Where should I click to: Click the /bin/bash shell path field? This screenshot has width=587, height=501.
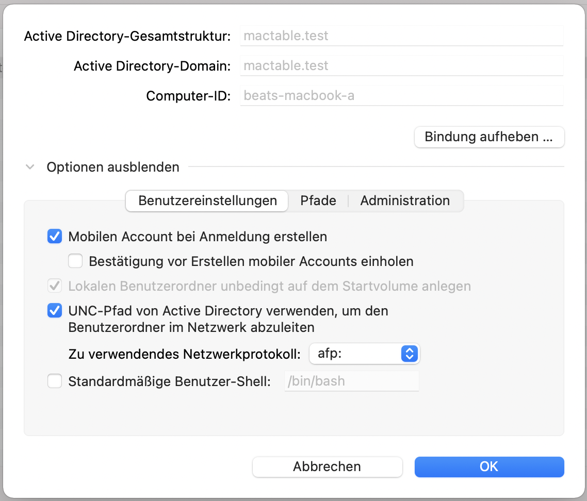point(352,381)
